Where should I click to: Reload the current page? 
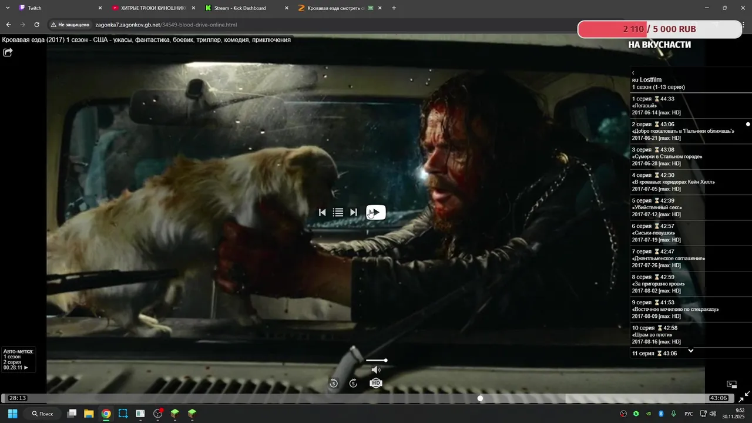pyautogui.click(x=36, y=25)
